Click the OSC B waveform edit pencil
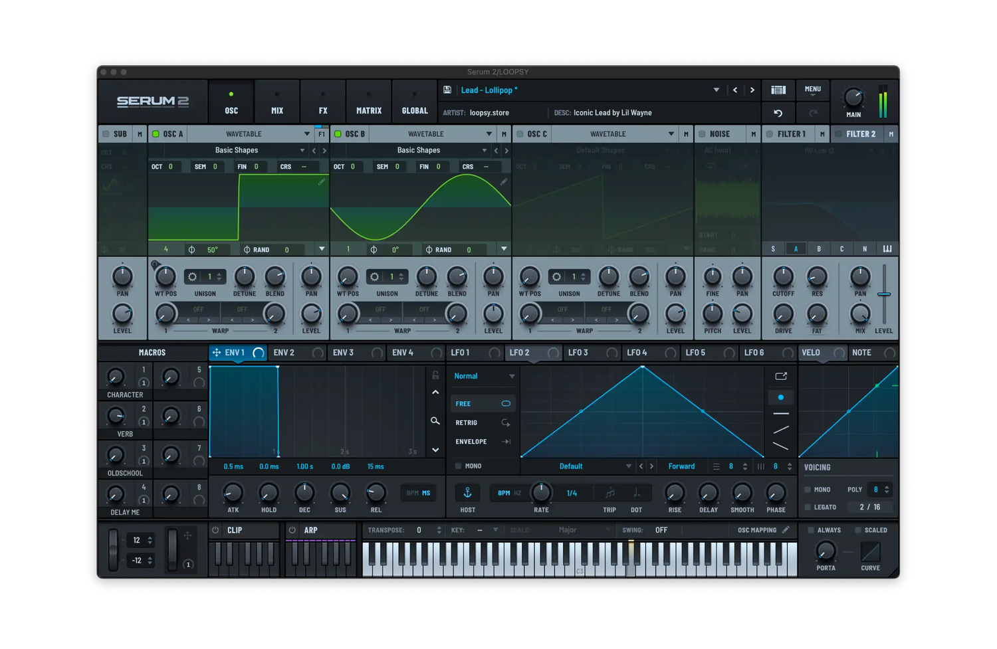Image resolution: width=997 pixels, height=649 pixels. (x=504, y=181)
